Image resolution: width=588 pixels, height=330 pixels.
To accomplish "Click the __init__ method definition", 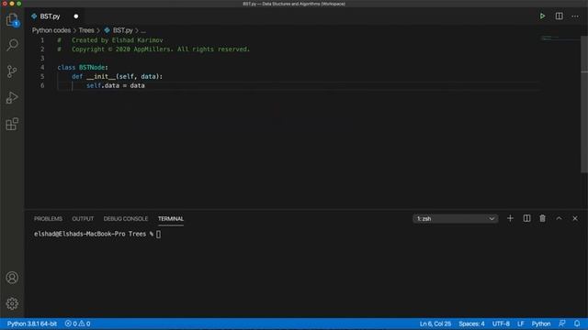I will click(101, 76).
